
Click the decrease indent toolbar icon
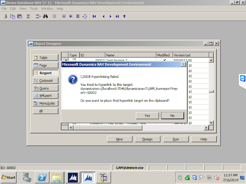[x=29, y=16]
